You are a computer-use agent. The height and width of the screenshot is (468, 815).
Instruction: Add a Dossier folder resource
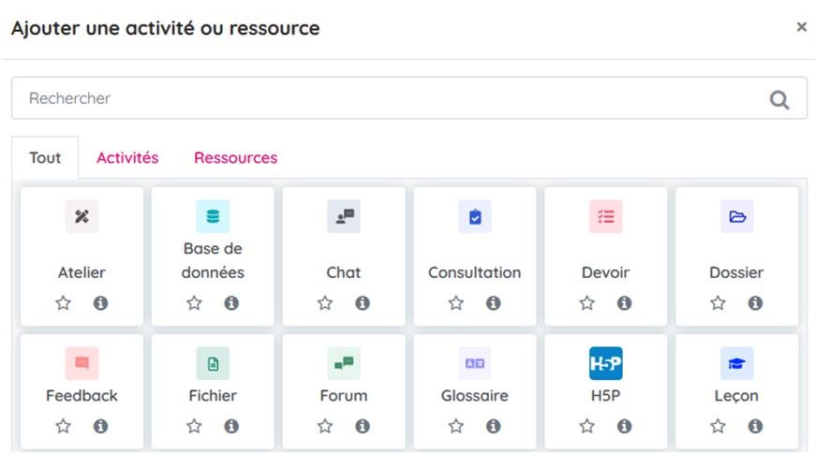(736, 216)
